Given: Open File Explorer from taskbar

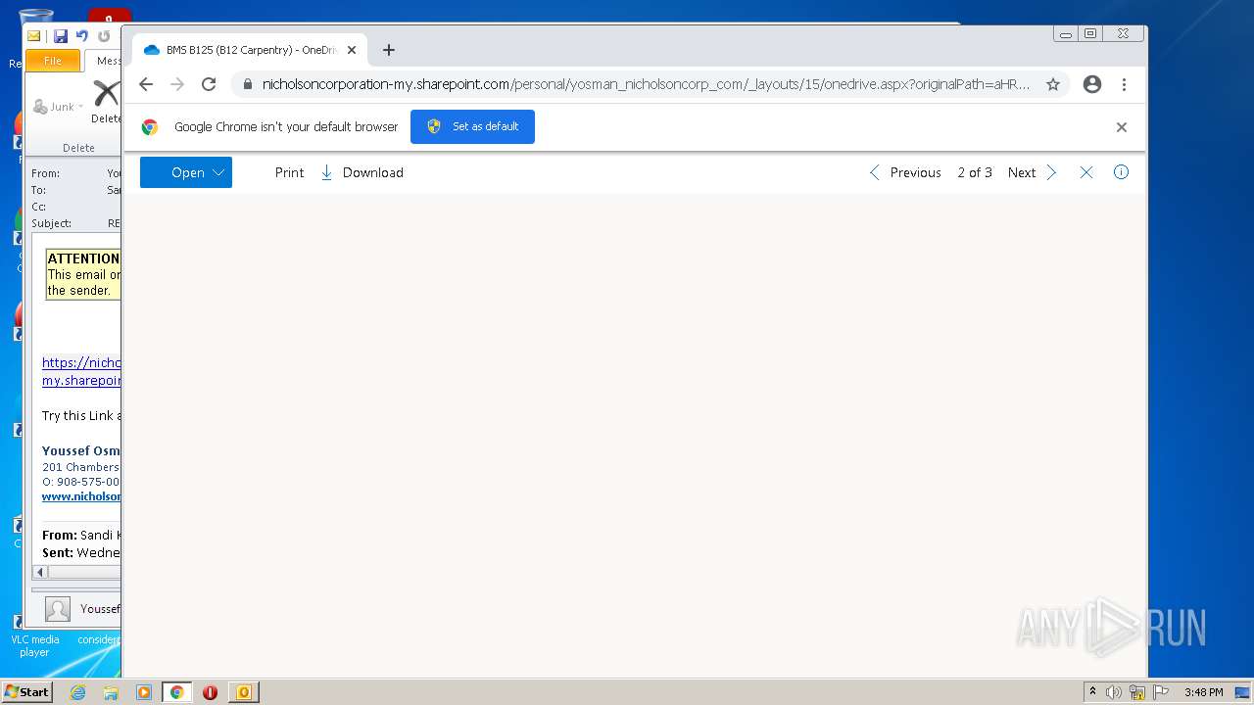Looking at the screenshot, I should point(111,692).
